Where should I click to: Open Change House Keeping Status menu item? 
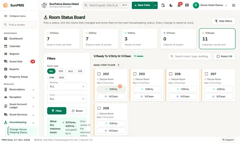tap(22, 131)
